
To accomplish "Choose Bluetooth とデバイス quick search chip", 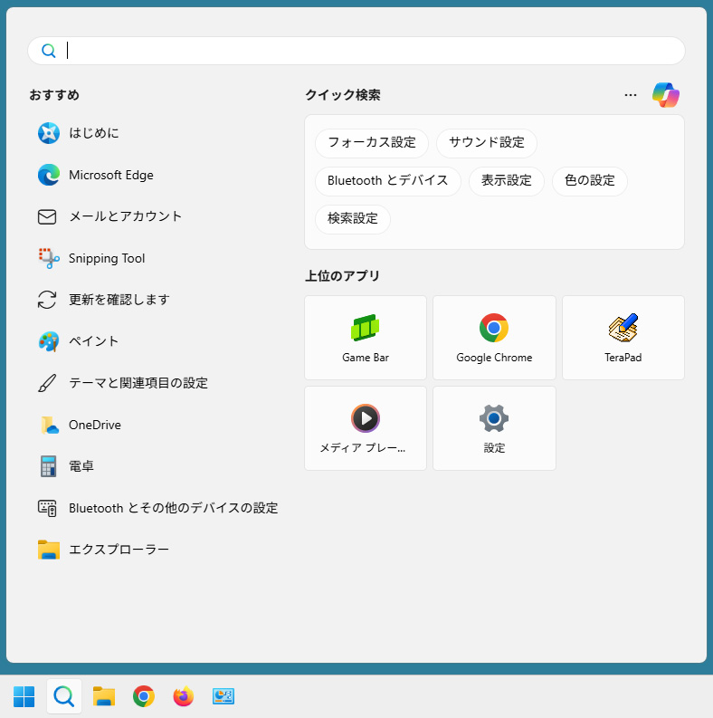I will [x=388, y=181].
